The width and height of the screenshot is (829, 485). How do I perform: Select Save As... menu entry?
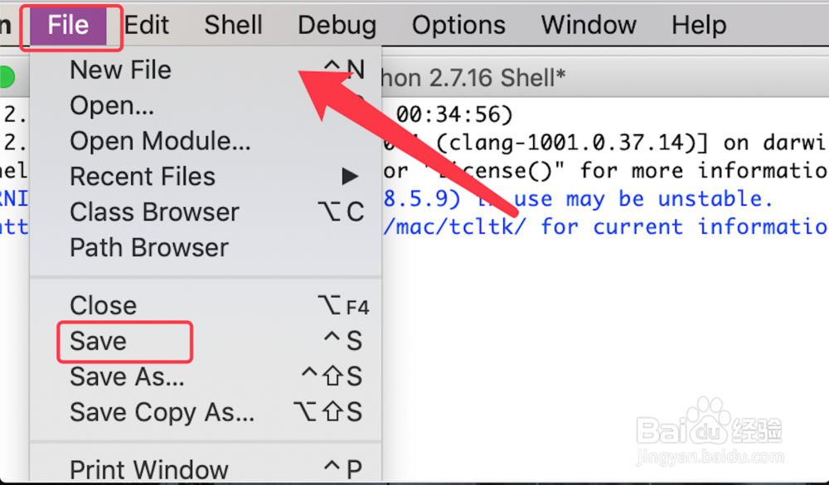pyautogui.click(x=206, y=376)
